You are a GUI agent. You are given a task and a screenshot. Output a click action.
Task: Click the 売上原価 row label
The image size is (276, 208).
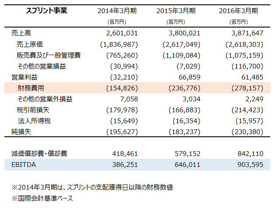coord(30,44)
